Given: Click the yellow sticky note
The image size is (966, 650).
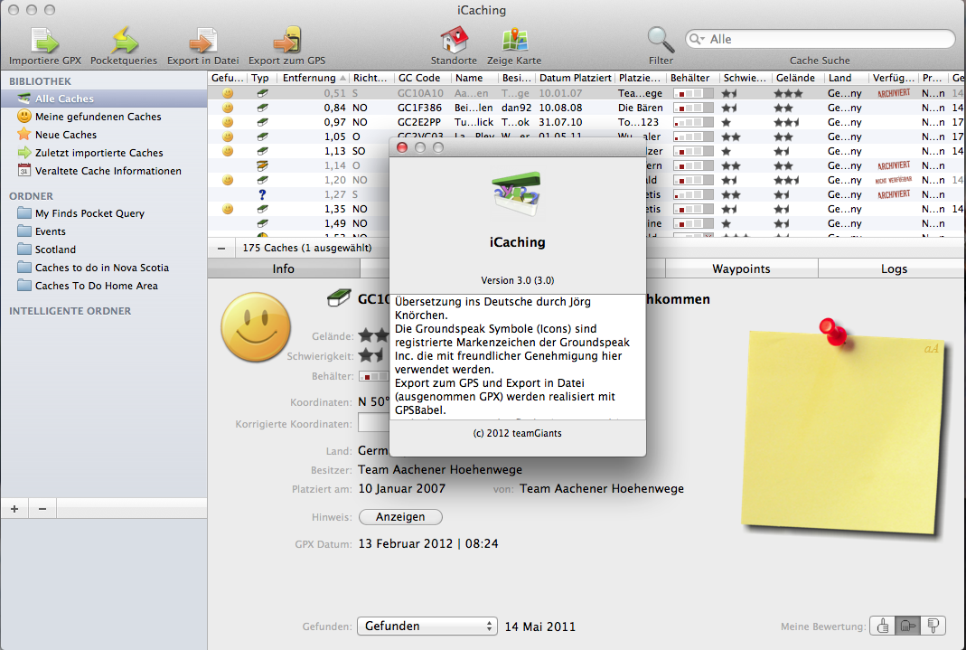Looking at the screenshot, I should click(x=843, y=431).
